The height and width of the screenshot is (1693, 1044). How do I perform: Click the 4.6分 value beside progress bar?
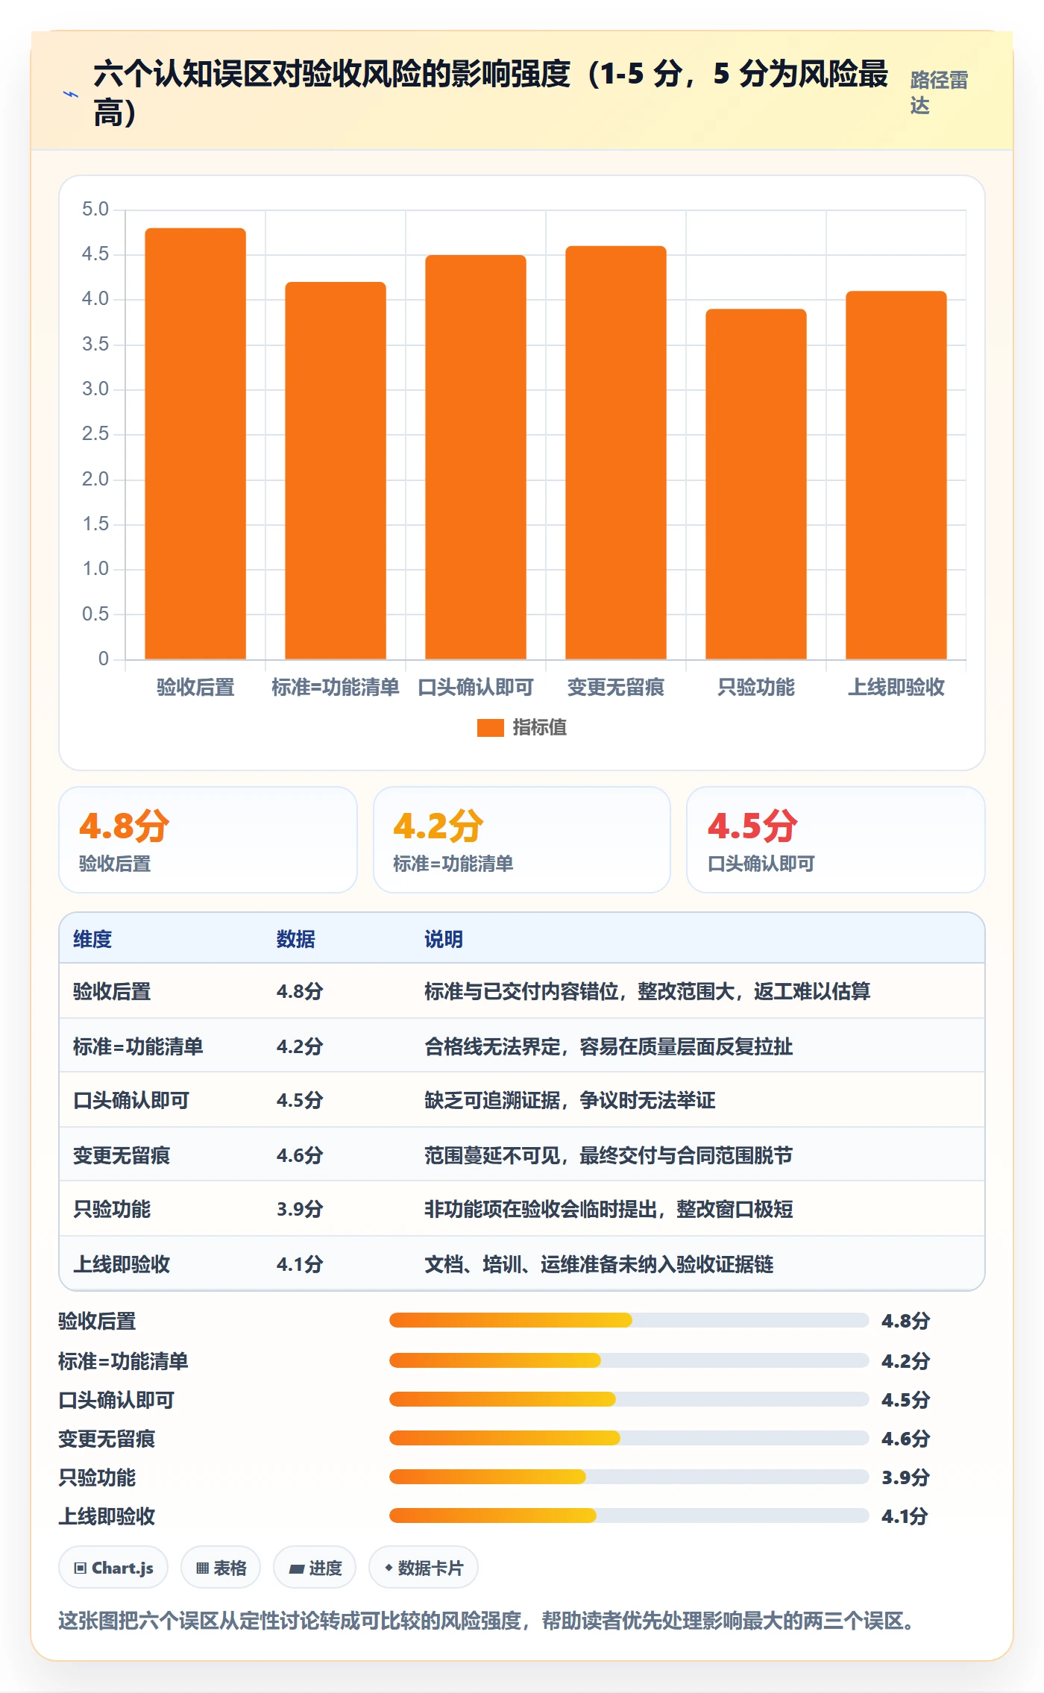(x=906, y=1439)
